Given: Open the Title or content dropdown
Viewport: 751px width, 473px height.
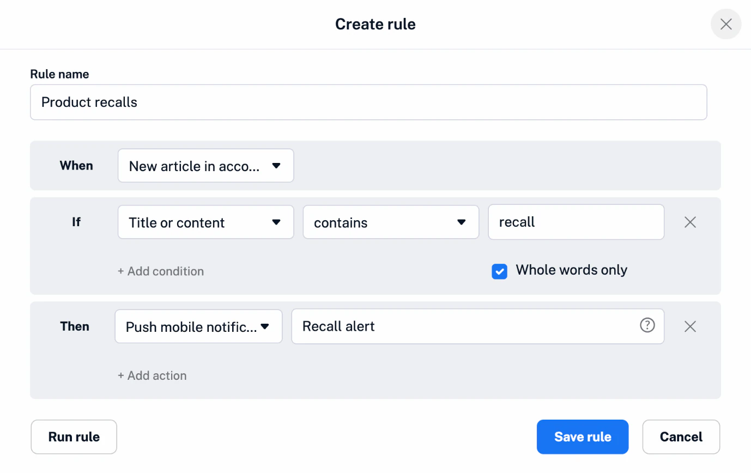Looking at the screenshot, I should (x=206, y=222).
